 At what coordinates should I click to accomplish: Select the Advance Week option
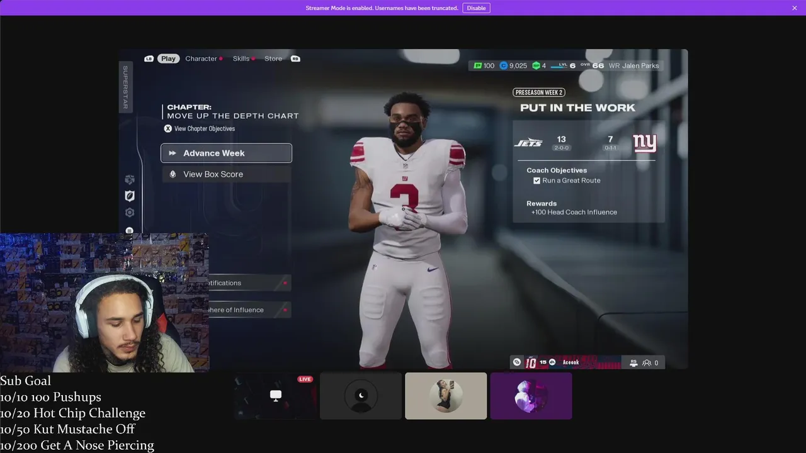coord(226,153)
